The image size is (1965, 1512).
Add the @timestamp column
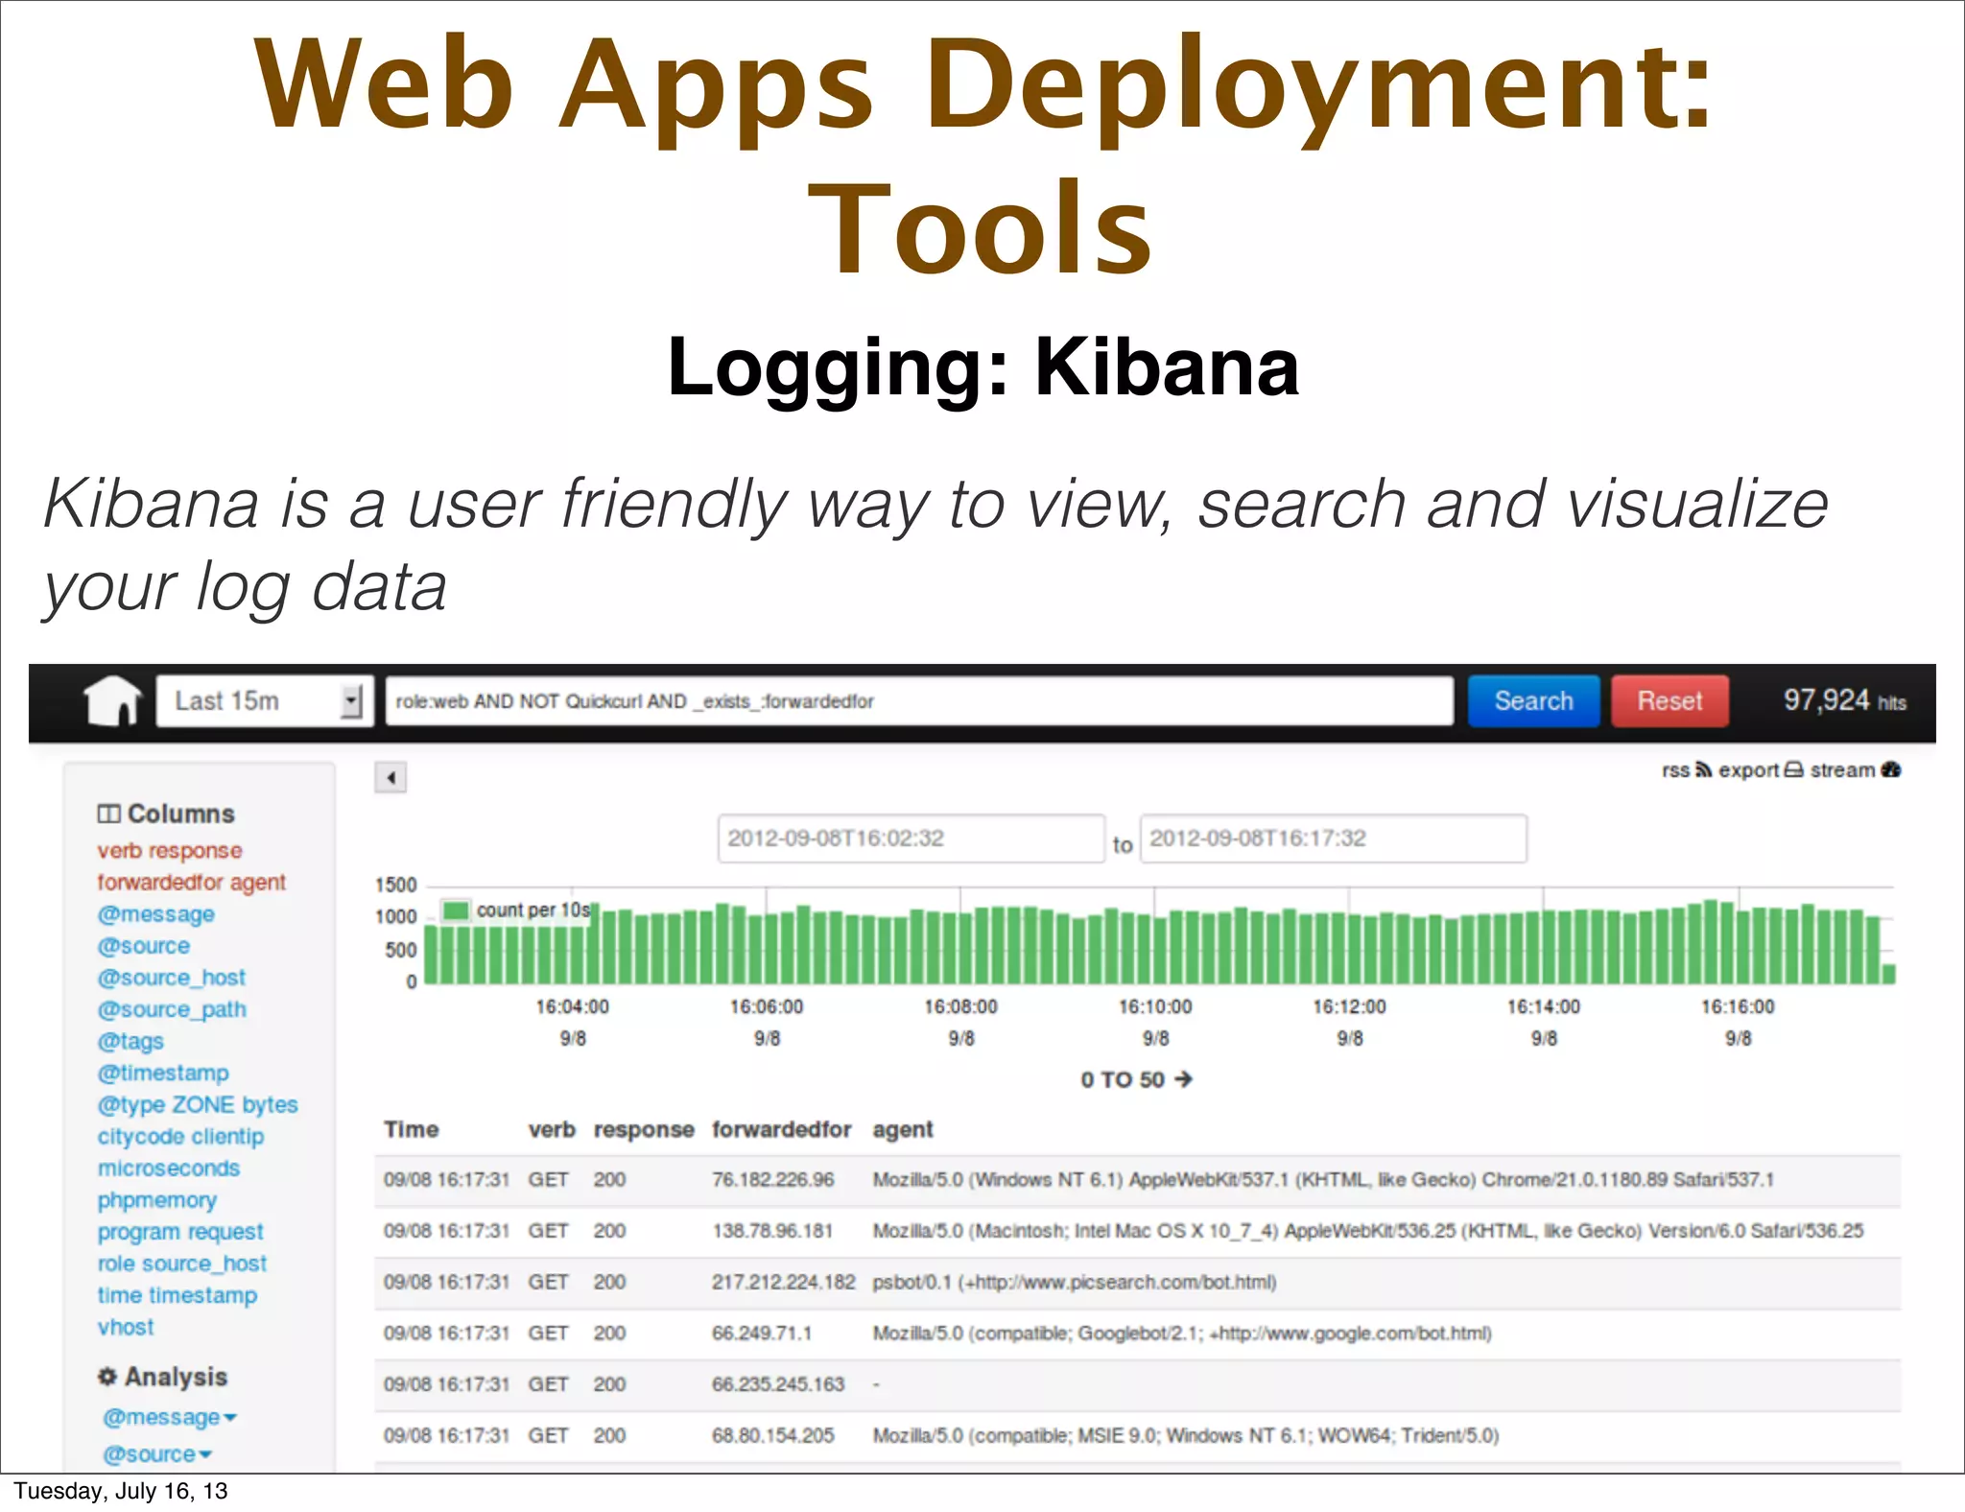[163, 1073]
